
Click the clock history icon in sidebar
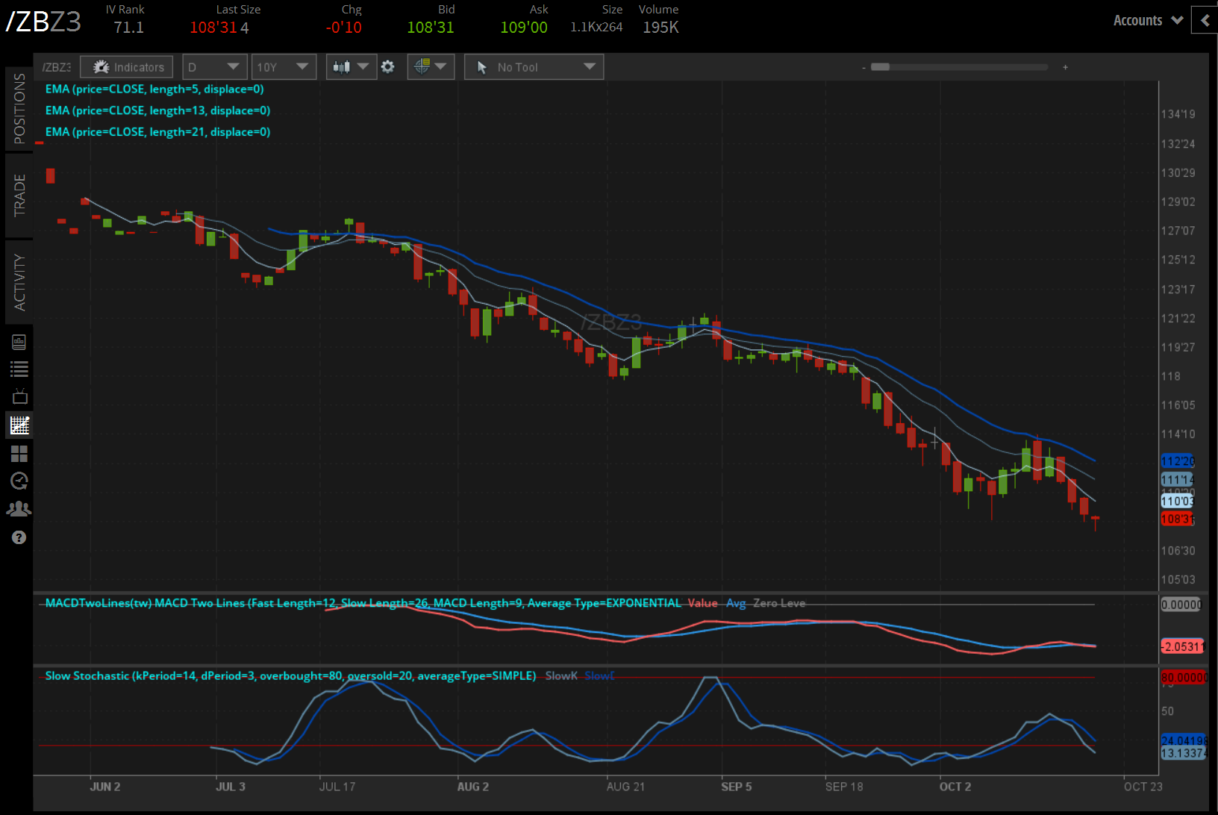19,481
